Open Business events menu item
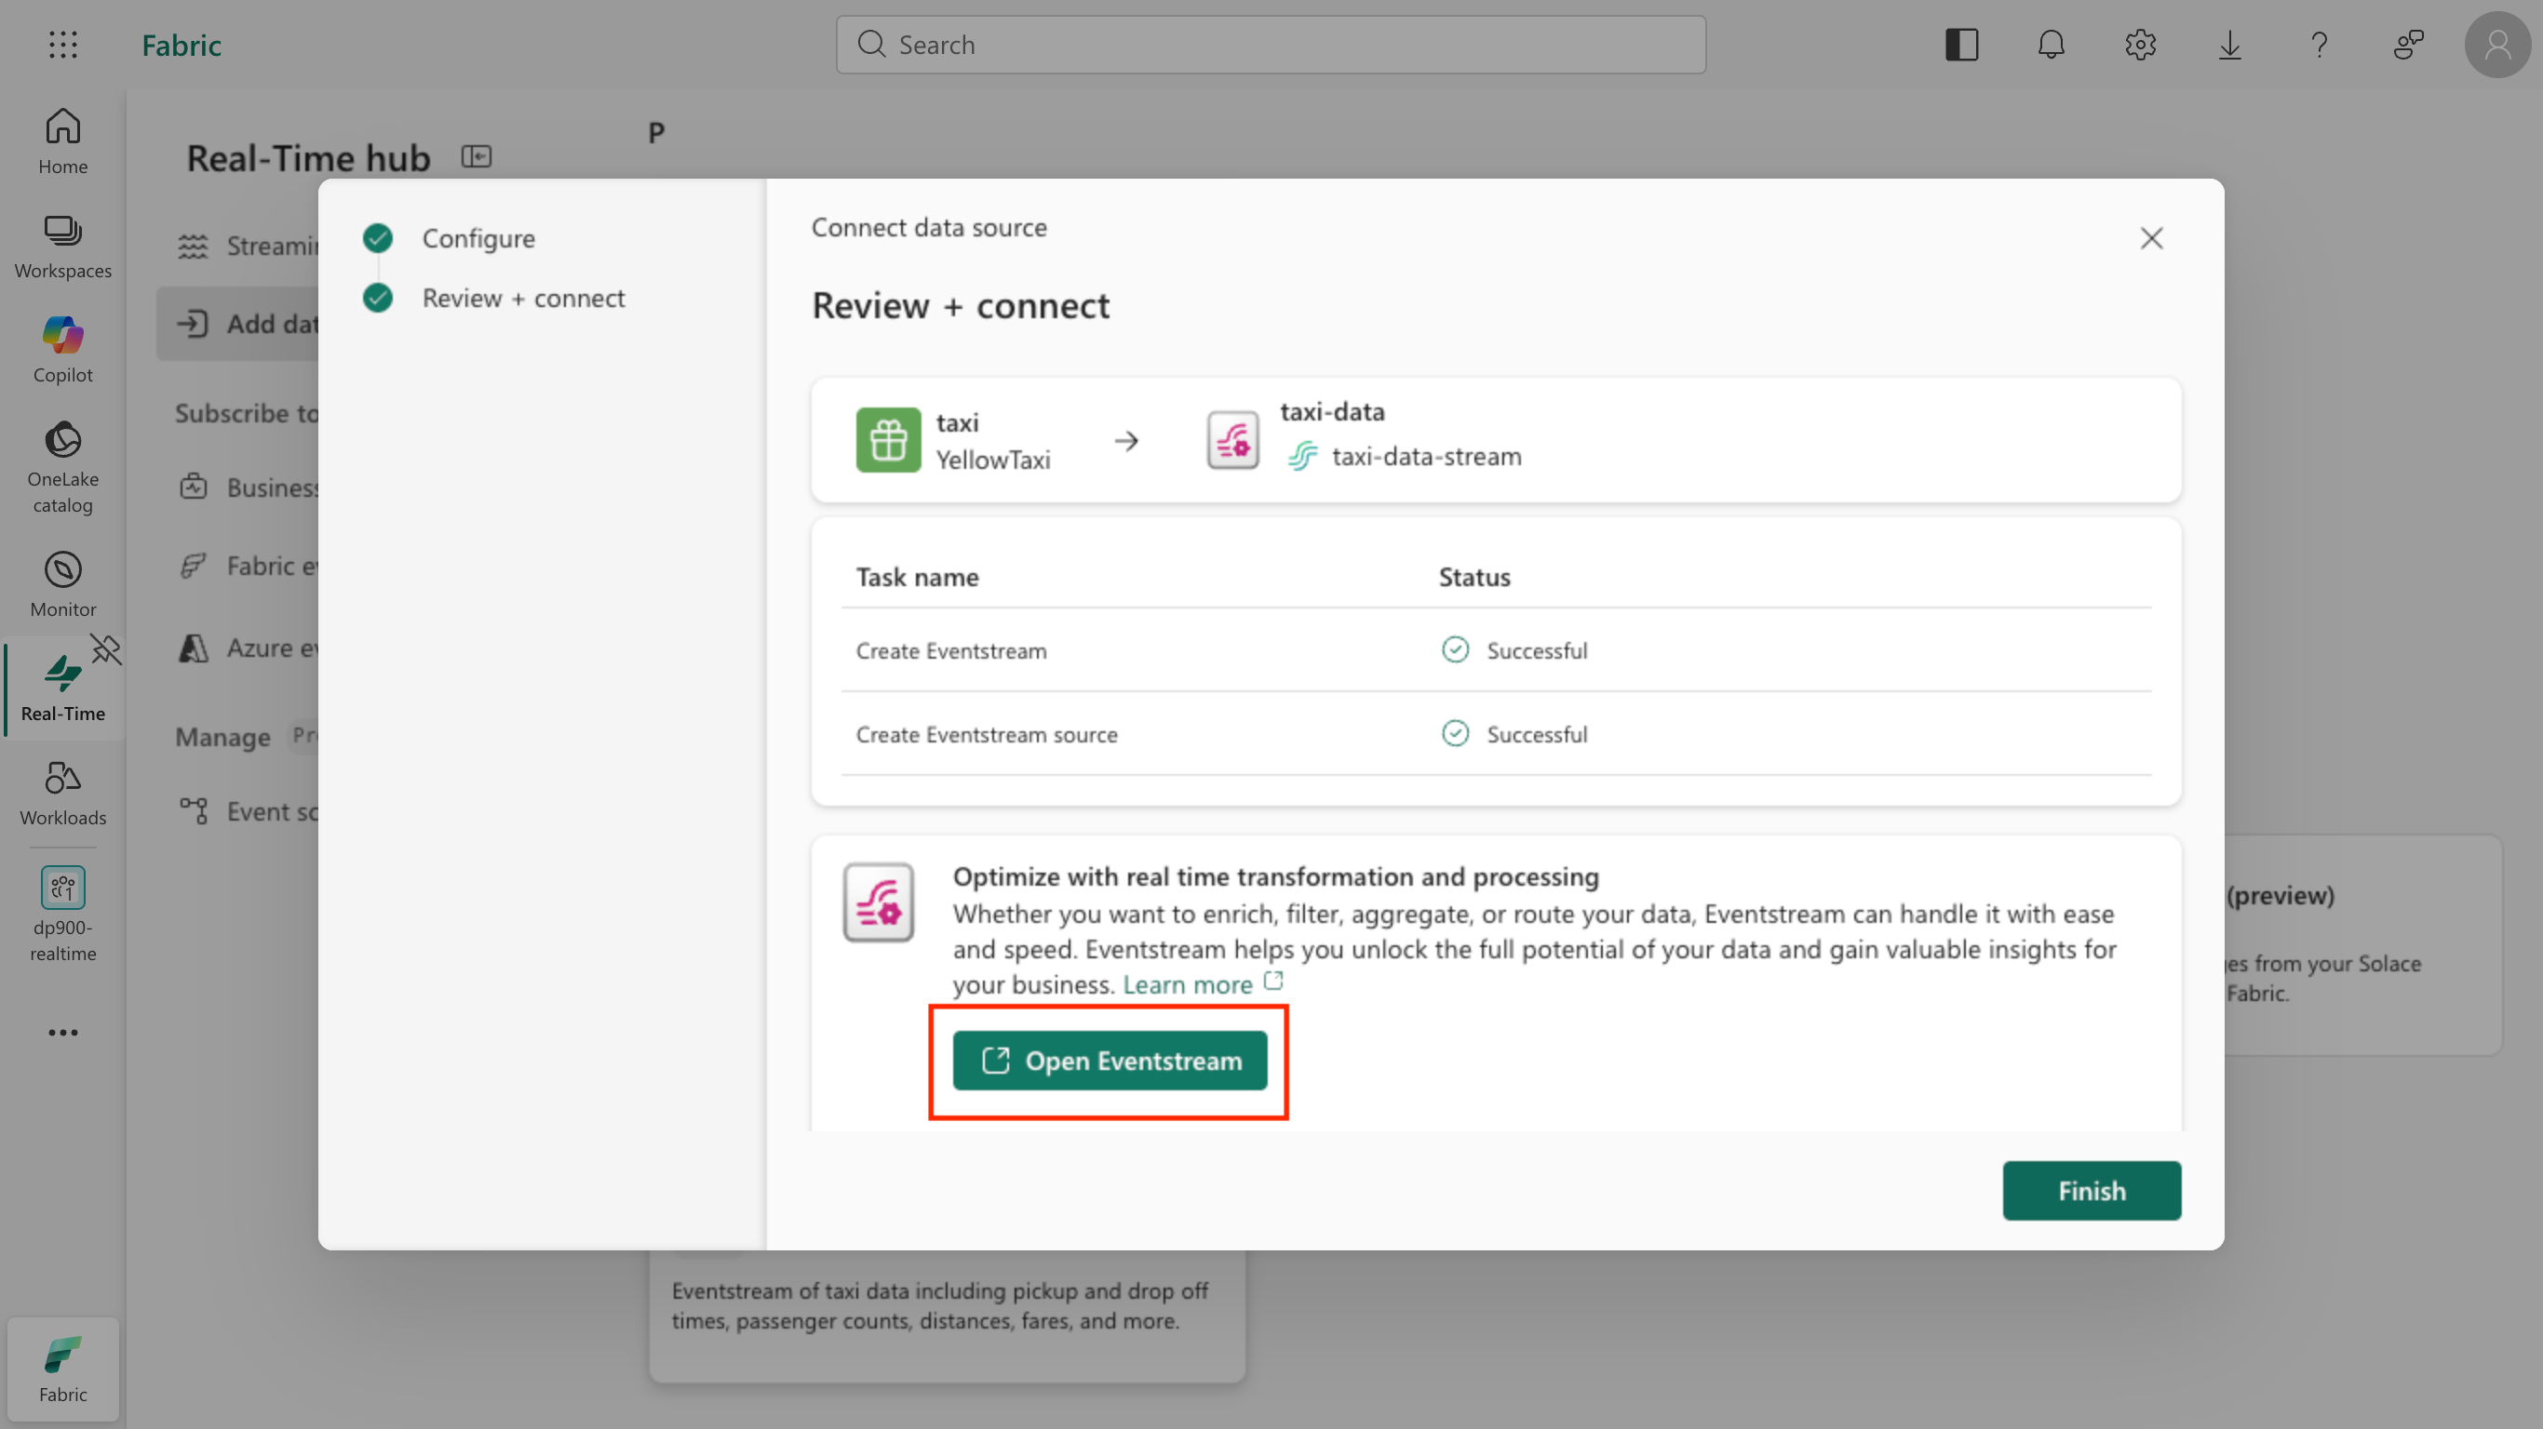 (247, 487)
